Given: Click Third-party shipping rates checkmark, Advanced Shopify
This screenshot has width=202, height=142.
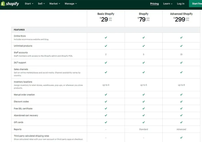Looking at the screenshot, I should coord(181,137).
